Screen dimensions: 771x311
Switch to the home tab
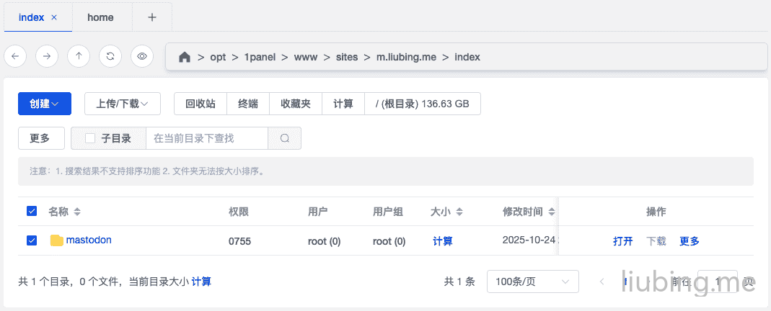click(x=100, y=17)
